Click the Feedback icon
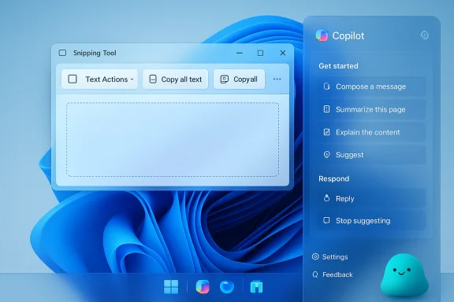This screenshot has height=302, width=454. [315, 274]
